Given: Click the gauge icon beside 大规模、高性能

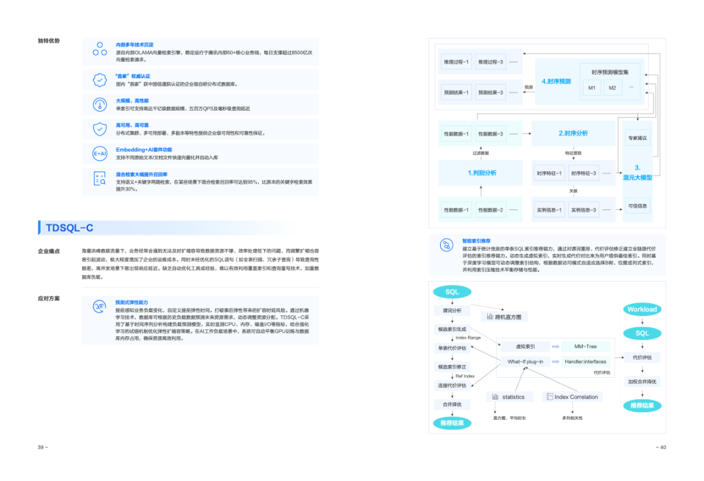Looking at the screenshot, I should [x=100, y=105].
